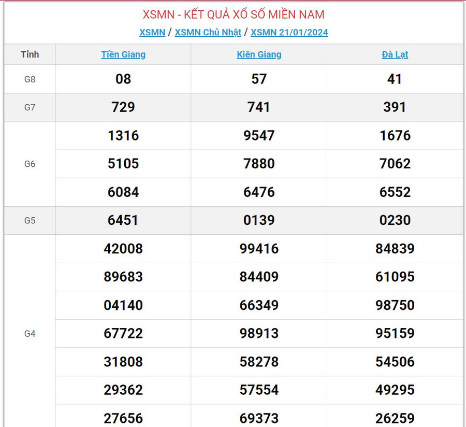Click the Kiên Giang province header link
The width and height of the screenshot is (466, 427).
click(x=259, y=54)
